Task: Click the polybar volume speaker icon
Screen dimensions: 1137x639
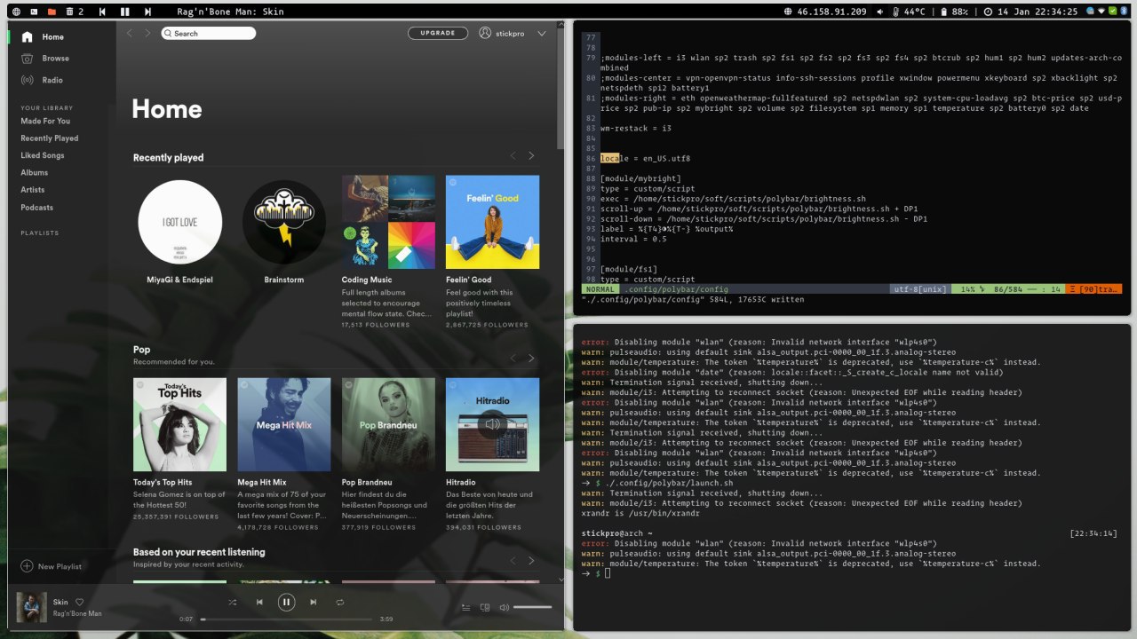Action: point(880,12)
